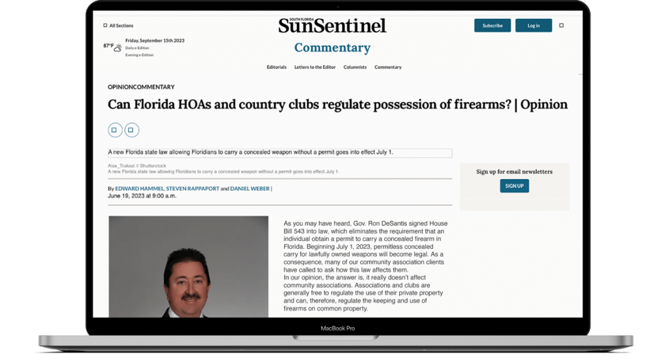
Task: Click the paragraph beginning 'In our opinion'
Action: (363, 293)
